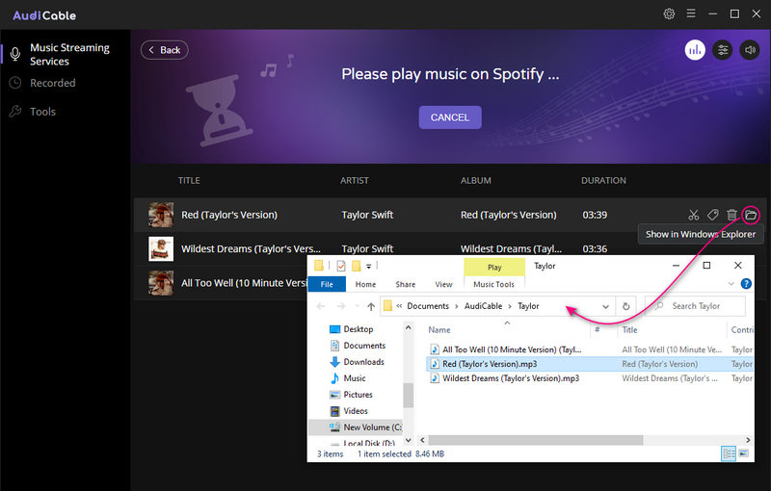Click scissors icon for Red (Taylor's Version)

click(693, 215)
